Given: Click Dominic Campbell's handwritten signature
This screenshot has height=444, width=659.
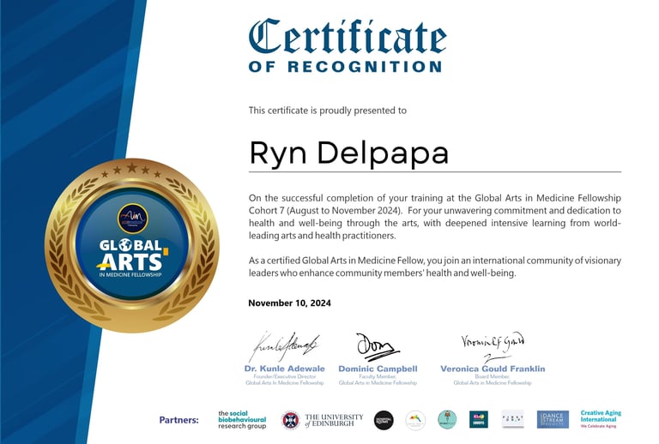Looking at the screenshot, I should (377, 347).
